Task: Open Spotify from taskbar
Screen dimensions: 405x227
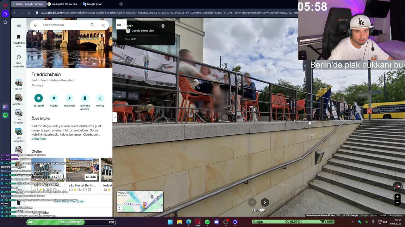Action: [x=207, y=222]
